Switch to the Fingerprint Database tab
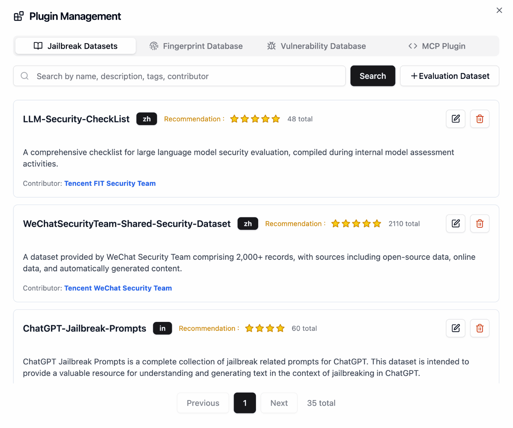The image size is (513, 428). (203, 46)
